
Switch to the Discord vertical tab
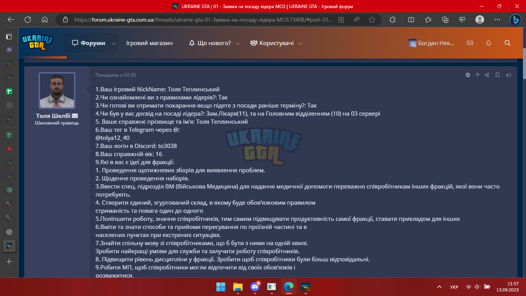pyautogui.click(x=9, y=50)
